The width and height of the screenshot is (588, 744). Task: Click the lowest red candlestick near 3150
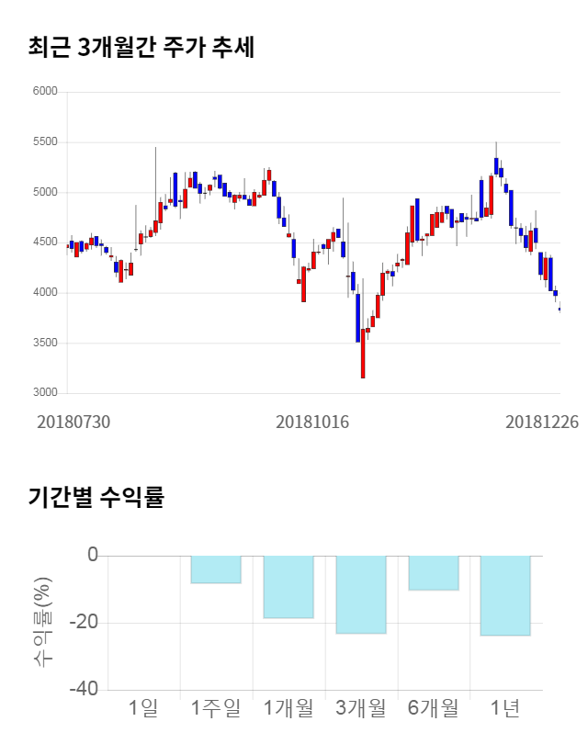[x=363, y=354]
